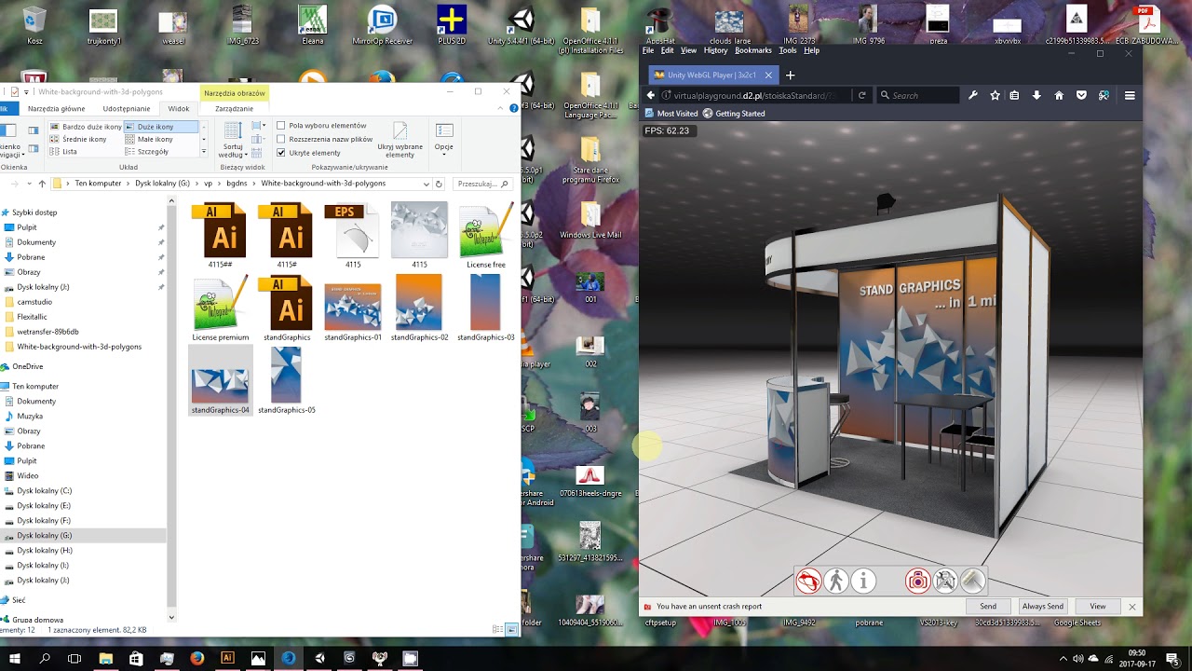Open the Windows Start menu
Image resolution: width=1192 pixels, height=671 pixels.
coord(15,658)
